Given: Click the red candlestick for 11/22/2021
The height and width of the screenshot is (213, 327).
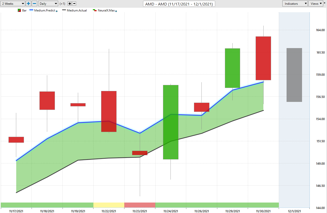Looking at the screenshot, I should click(x=109, y=111).
